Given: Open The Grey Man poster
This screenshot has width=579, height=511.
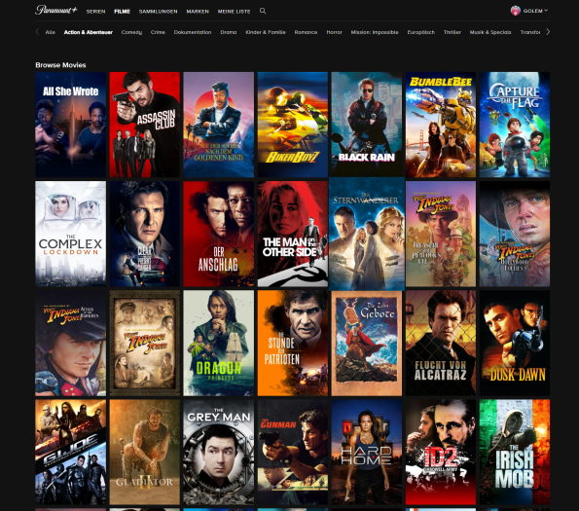Looking at the screenshot, I should 219,452.
